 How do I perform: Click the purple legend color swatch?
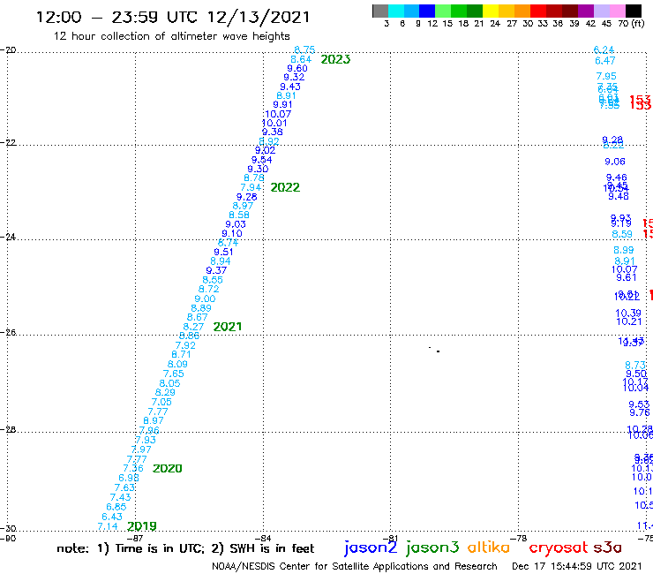coord(586,11)
